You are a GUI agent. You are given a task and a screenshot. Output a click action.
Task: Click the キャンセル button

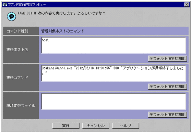tap(96, 126)
